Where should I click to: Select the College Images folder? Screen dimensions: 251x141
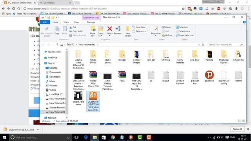(x=136, y=57)
